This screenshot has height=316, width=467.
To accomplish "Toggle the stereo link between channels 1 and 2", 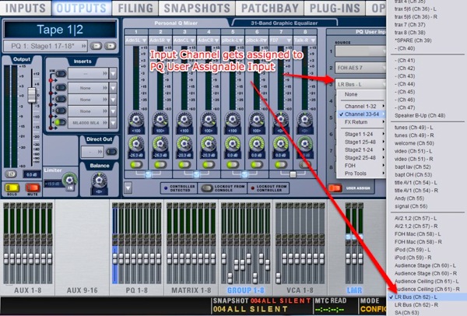I will [148, 174].
